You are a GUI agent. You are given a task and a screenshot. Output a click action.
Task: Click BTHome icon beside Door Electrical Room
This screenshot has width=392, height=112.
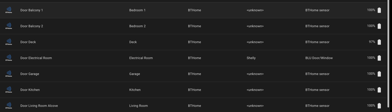9,58
